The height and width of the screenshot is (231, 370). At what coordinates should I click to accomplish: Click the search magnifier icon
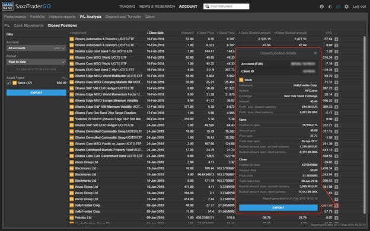tap(207, 7)
